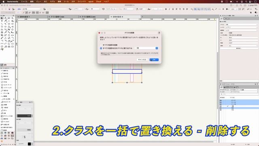259x146 pixels.
Task: Click the justify text icon
Action: point(187,9)
